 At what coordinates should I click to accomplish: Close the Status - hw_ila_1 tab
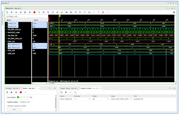(x=39, y=88)
